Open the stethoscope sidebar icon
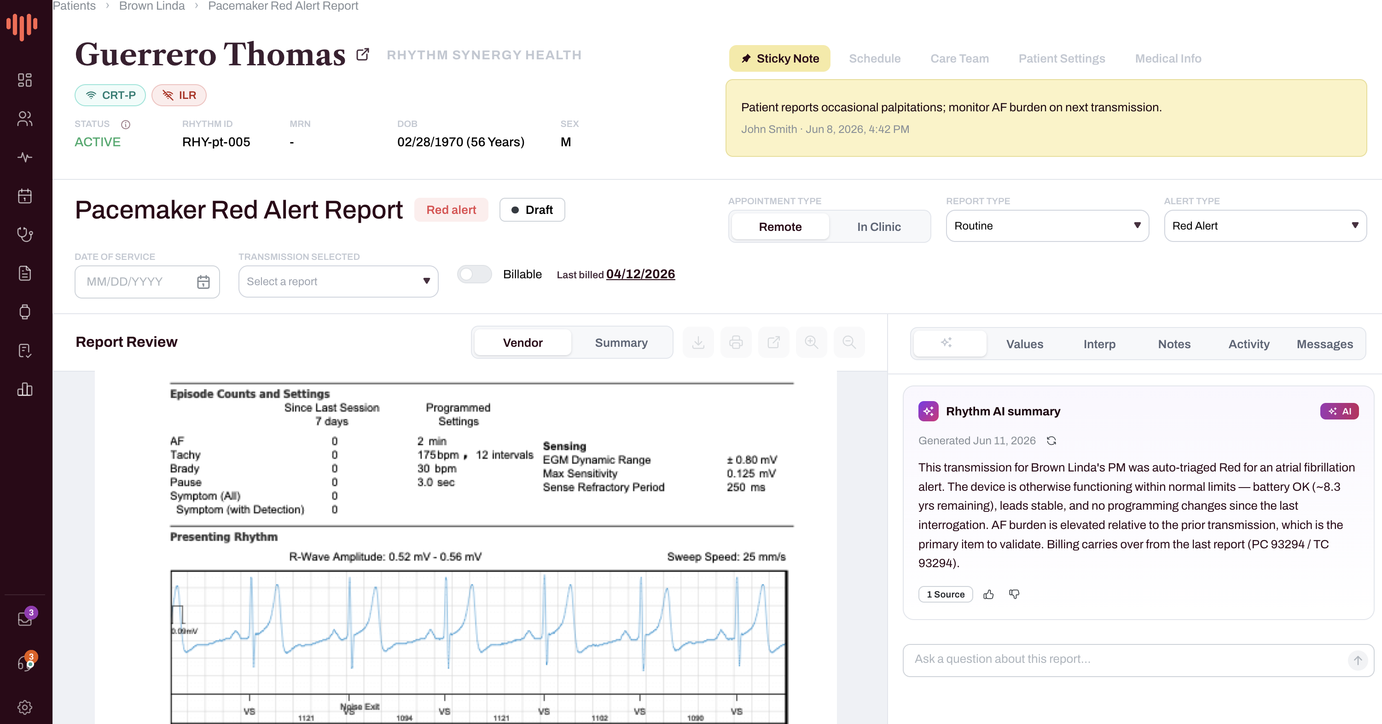Screen dimensions: 1382x724 pyautogui.click(x=25, y=234)
